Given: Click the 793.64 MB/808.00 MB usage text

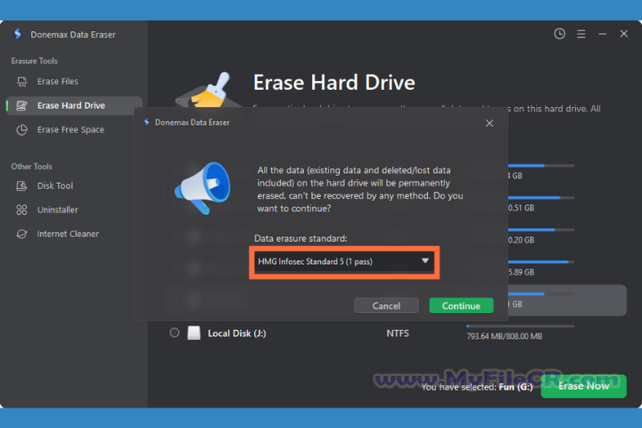Looking at the screenshot, I should coord(505,336).
